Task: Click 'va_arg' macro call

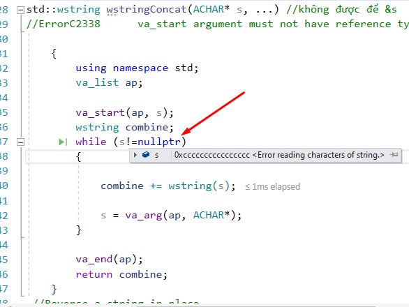Action: pyautogui.click(x=144, y=216)
